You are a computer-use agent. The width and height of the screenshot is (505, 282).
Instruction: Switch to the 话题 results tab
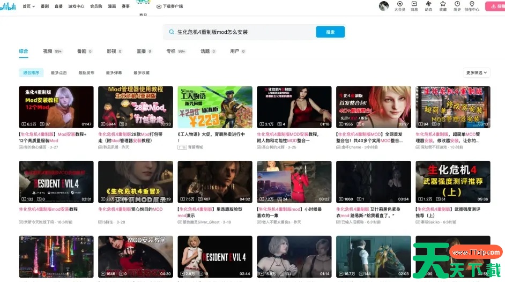coord(208,51)
